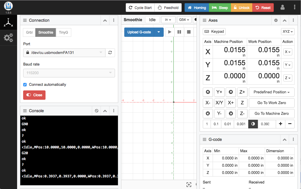Refresh the serial port list
The height and width of the screenshot is (189, 301).
coord(110,53)
